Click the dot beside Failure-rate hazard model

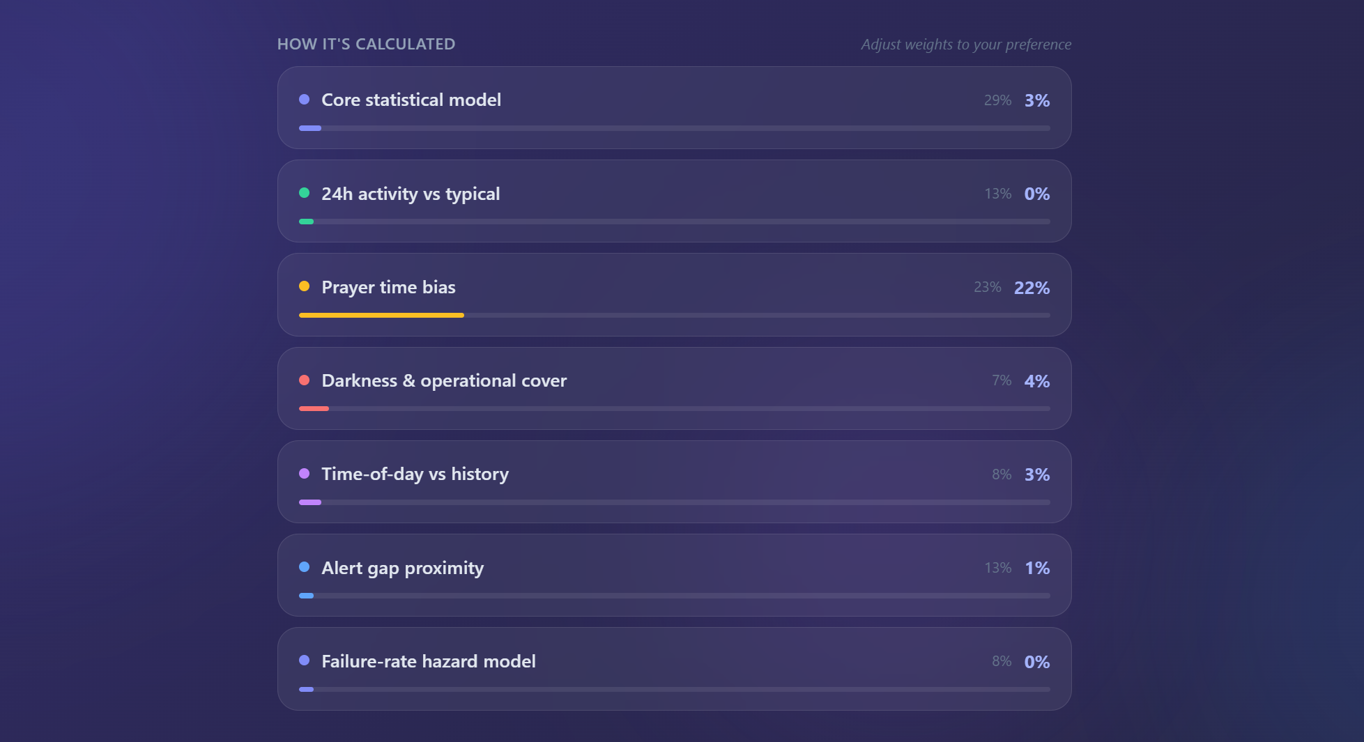pyautogui.click(x=304, y=660)
